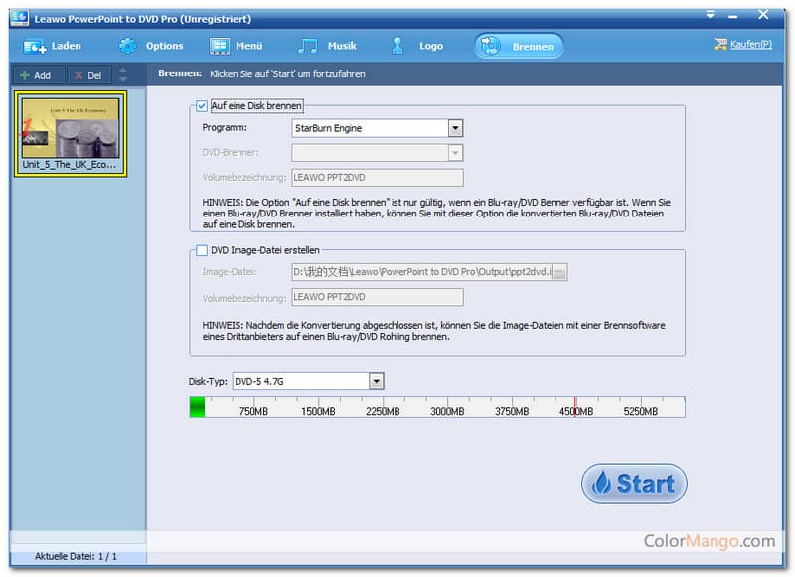Viewport: 795px width, 577px height.
Task: Open the Laden tab
Action: [53, 46]
